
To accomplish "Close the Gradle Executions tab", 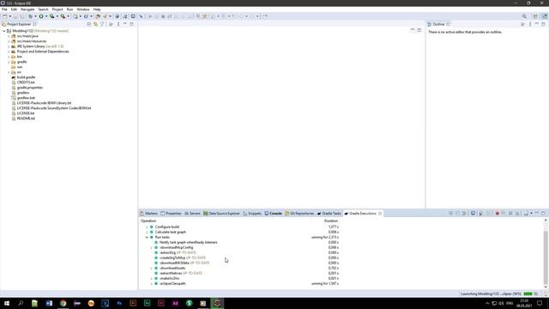I will tap(380, 214).
